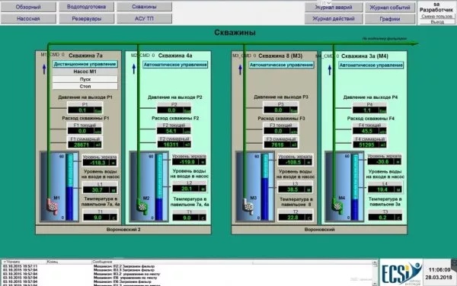Click the M3 pump icon in well 8

(x=248, y=206)
